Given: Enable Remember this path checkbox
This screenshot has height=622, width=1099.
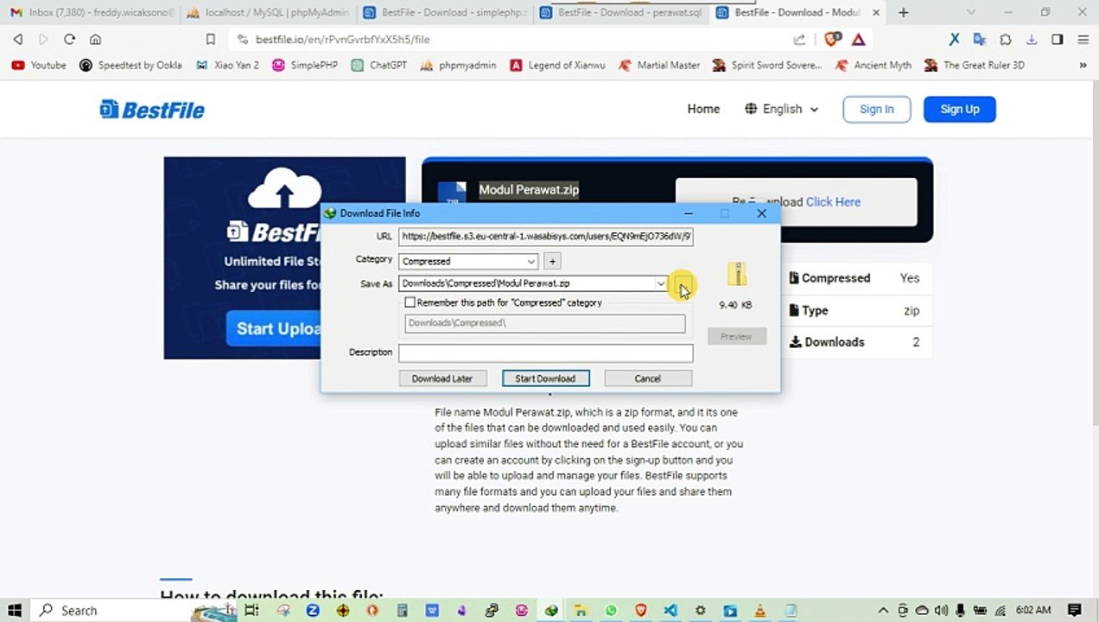Looking at the screenshot, I should click(410, 303).
